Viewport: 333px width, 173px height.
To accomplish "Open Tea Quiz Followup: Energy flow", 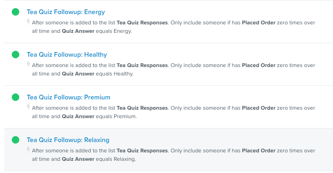I will [x=66, y=12].
